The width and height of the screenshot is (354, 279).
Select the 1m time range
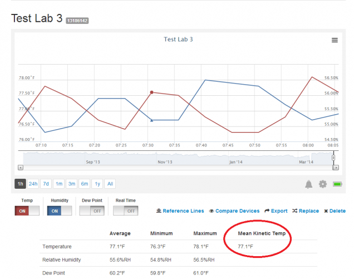(x=59, y=184)
